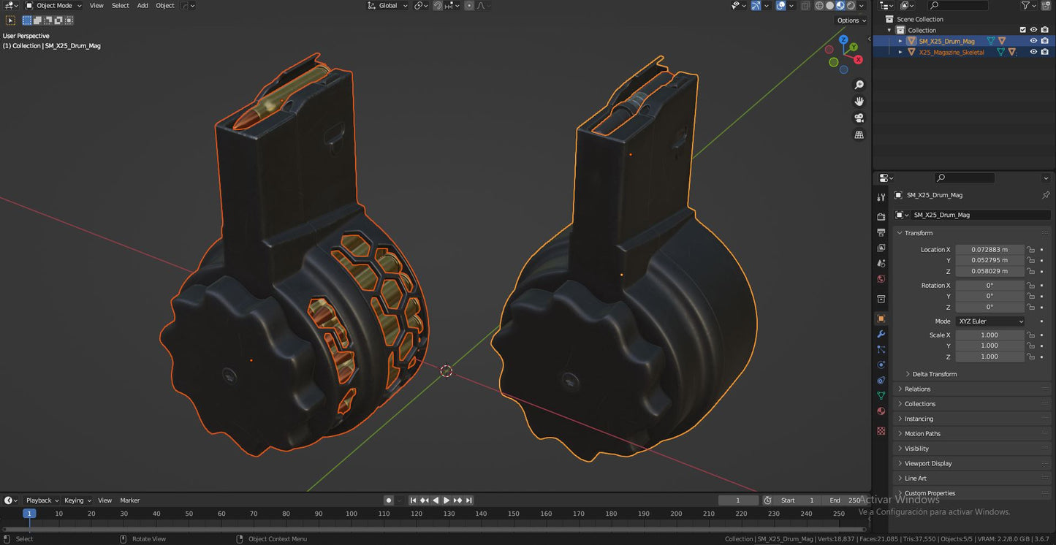Click the Object Constraint Properties icon
Viewport: 1056px width, 545px height.
coord(881,380)
